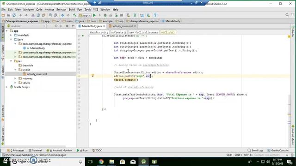Select the MainActivity.java editor tab
The height and width of the screenshot is (166, 296).
[x=92, y=26]
